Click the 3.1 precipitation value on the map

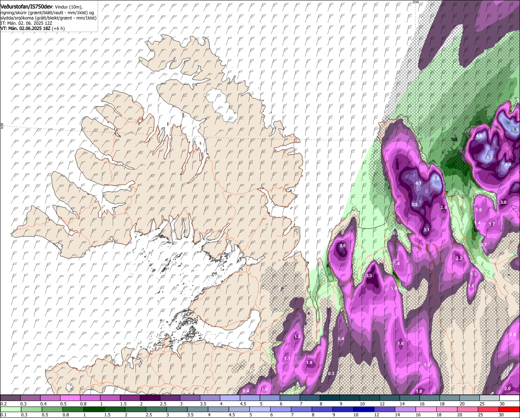pos(427,230)
